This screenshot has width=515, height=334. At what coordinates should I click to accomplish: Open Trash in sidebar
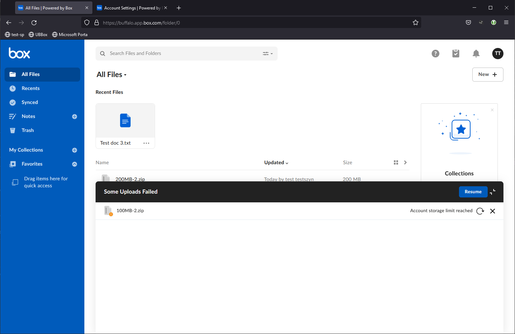[28, 131]
